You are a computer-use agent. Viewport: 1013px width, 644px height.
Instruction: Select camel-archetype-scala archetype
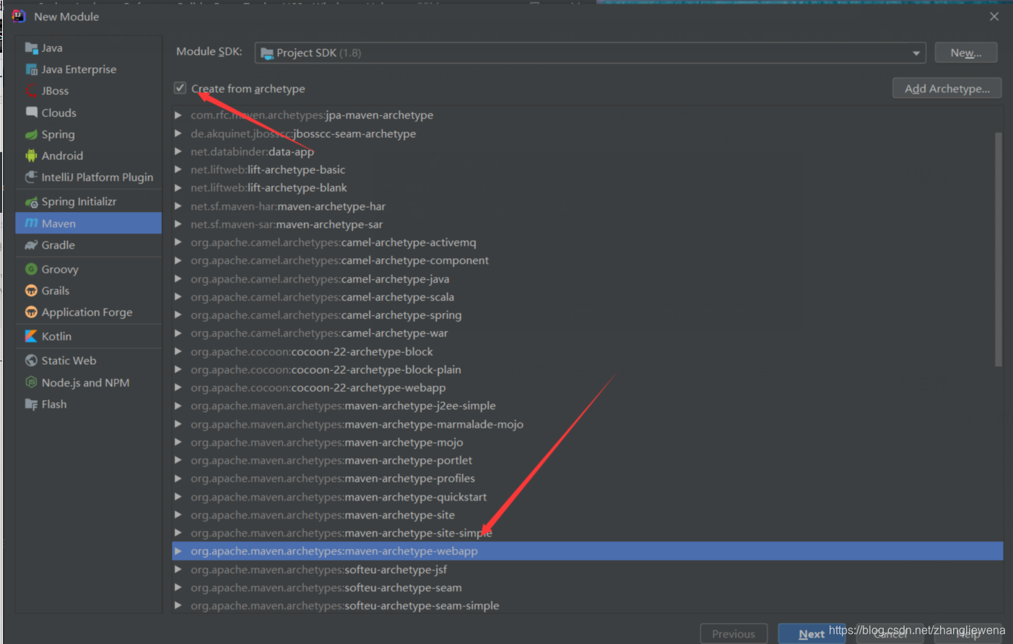tap(587, 297)
